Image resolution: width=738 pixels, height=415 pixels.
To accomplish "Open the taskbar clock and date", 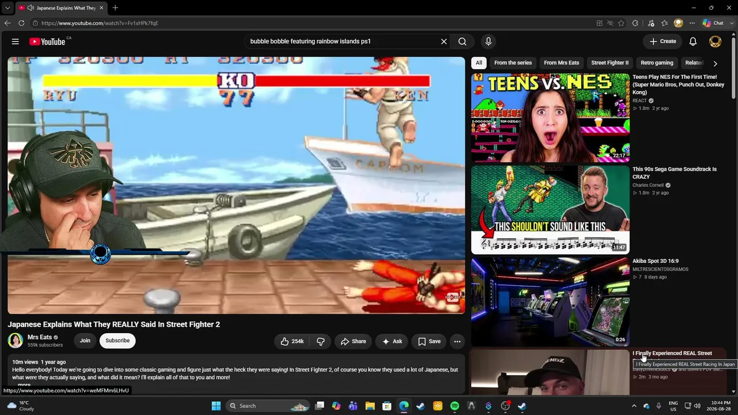I will pyautogui.click(x=718, y=406).
